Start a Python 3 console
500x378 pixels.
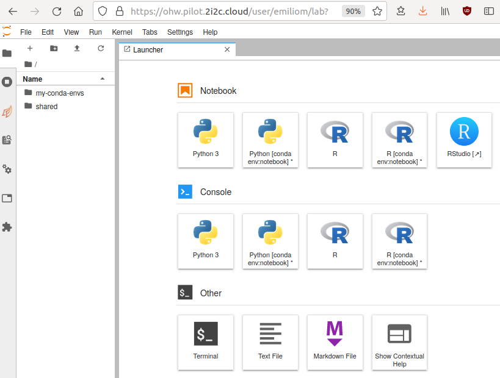(206, 241)
